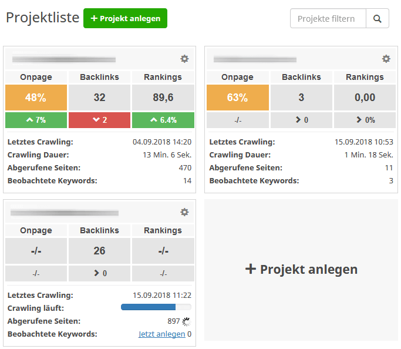The height and width of the screenshot is (349, 401).
Task: Click the large grey 'Projekt anlegen' tile
Action: [x=301, y=270]
